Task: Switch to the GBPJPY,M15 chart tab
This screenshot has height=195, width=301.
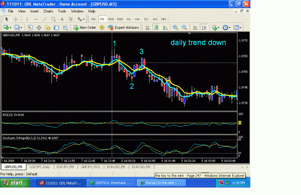Action: (x=91, y=167)
